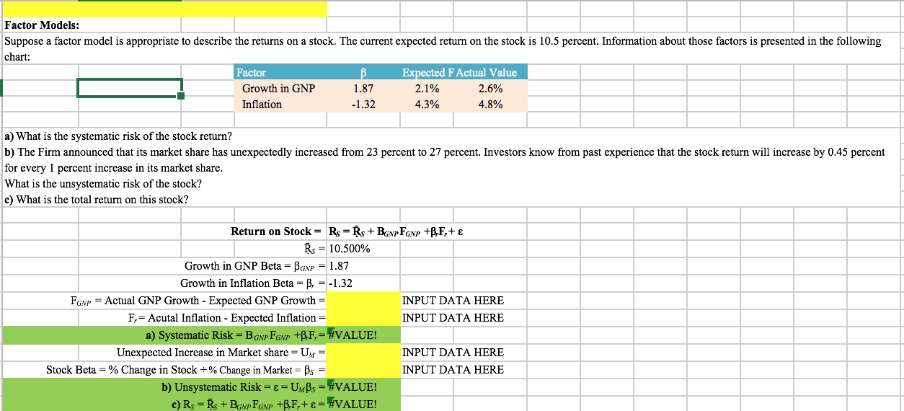Grab the fill handle of selected cell
The height and width of the screenshot is (411, 904).
[x=181, y=96]
